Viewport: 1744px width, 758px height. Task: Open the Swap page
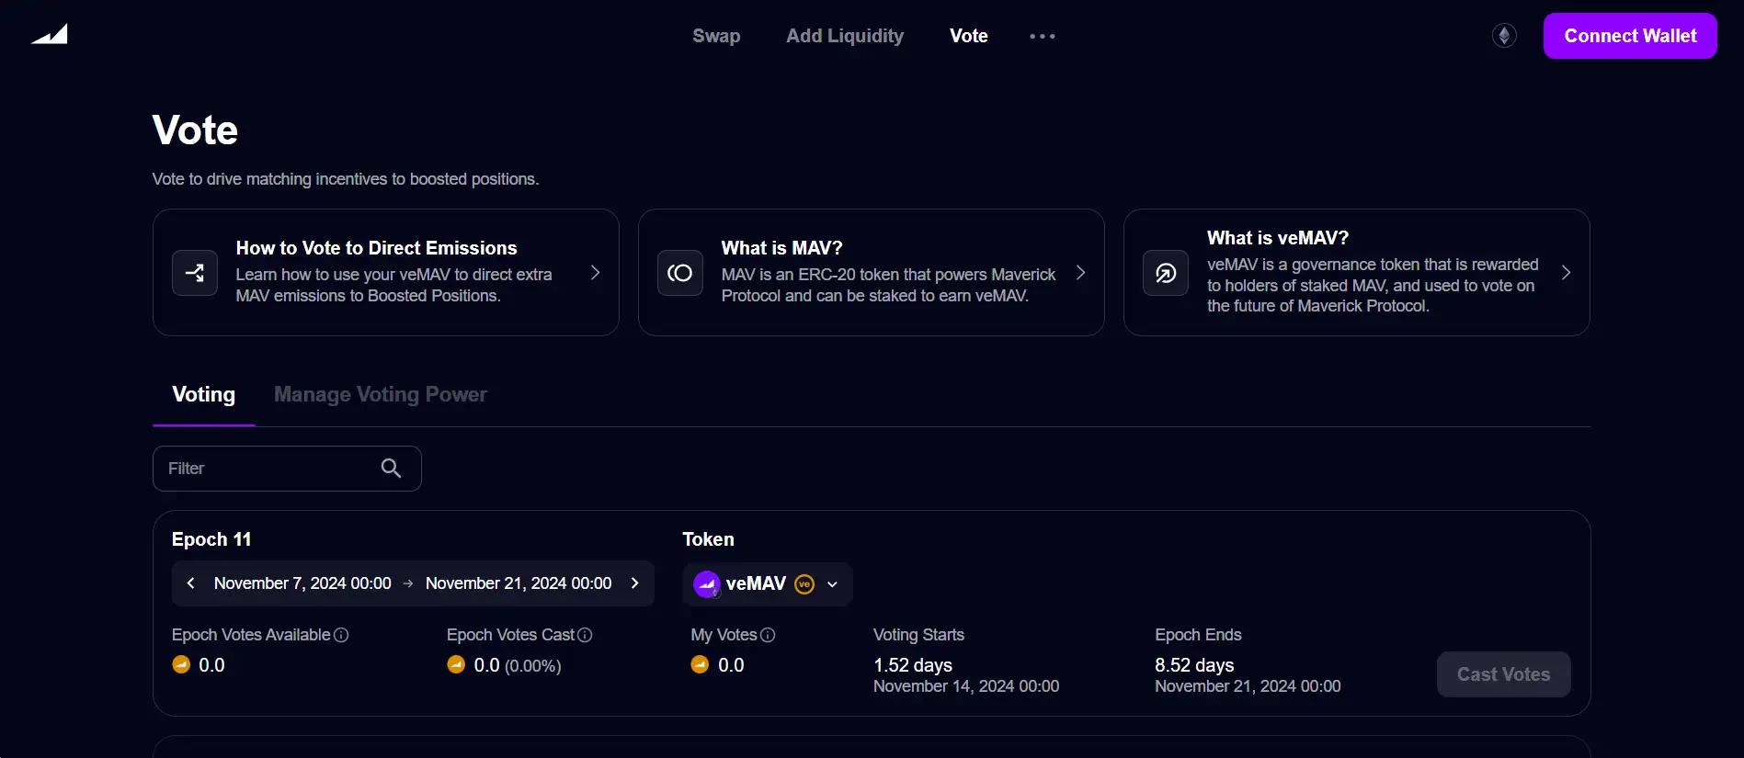click(716, 36)
